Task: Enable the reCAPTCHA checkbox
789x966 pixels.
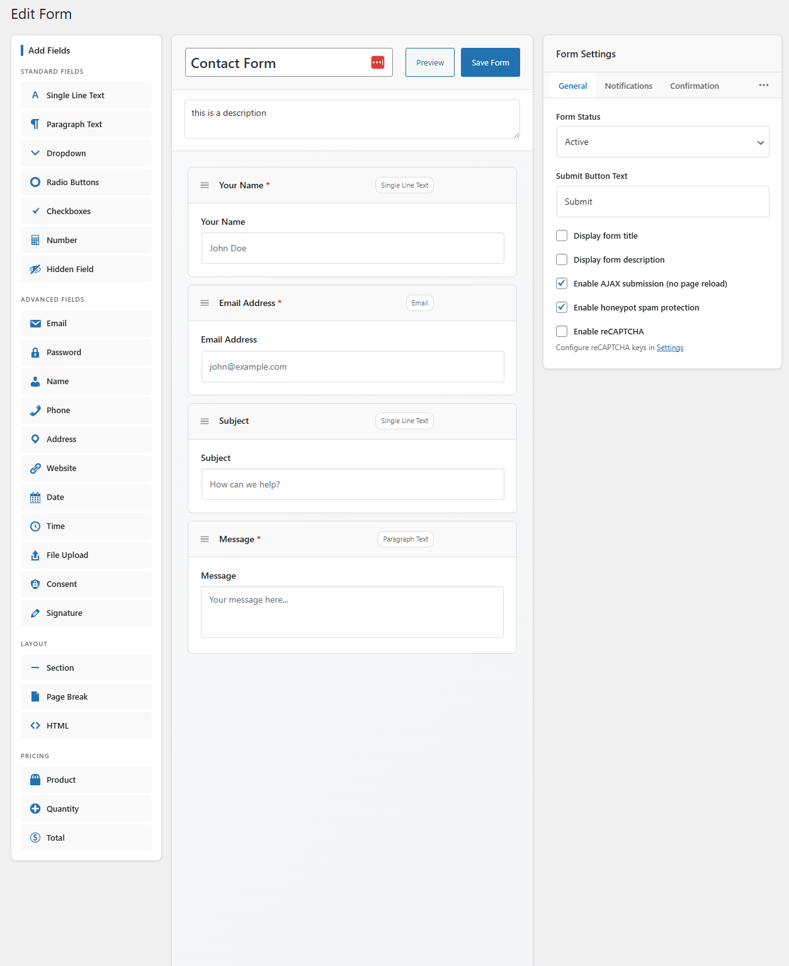Action: click(x=561, y=331)
